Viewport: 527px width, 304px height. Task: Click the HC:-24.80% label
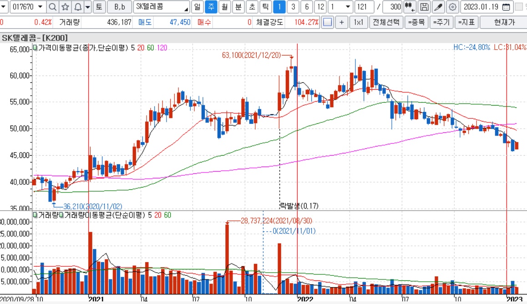click(471, 47)
